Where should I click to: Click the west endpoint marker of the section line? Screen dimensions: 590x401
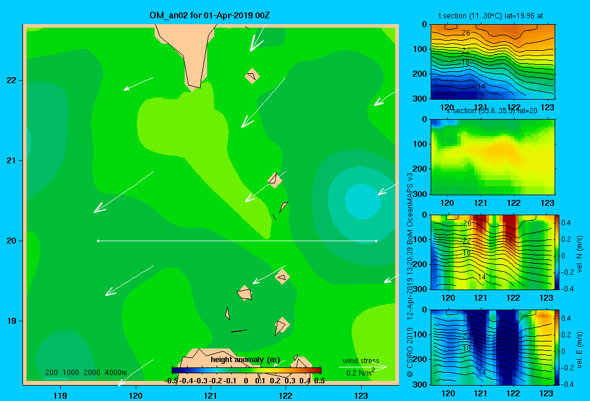[x=98, y=241]
